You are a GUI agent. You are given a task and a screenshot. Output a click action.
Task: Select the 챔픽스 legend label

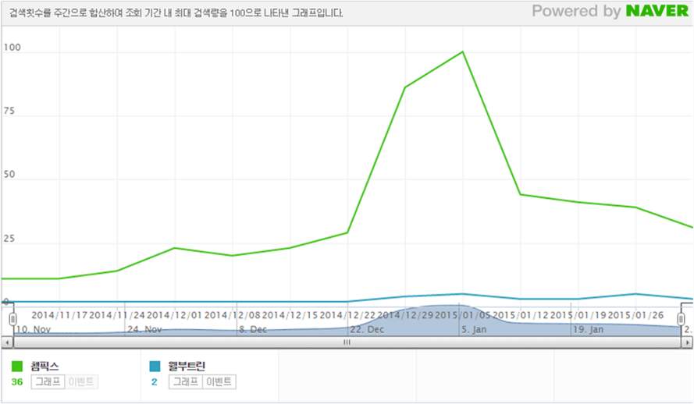pos(45,365)
